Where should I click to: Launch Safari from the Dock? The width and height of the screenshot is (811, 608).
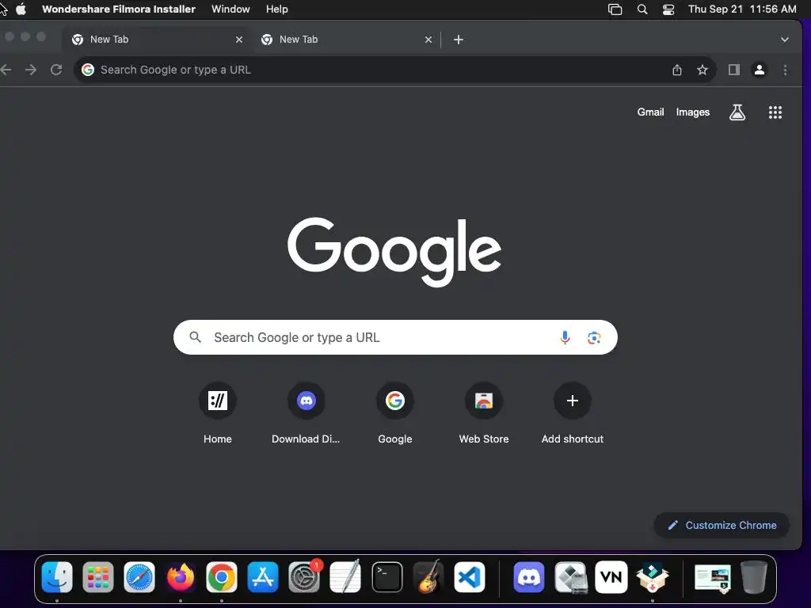[139, 577]
